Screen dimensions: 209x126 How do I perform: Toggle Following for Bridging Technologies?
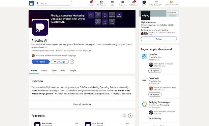[x=155, y=118]
